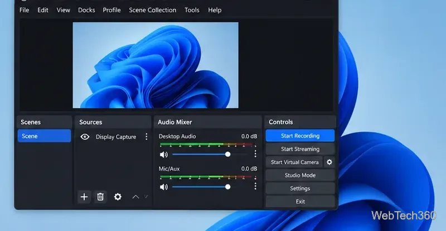
Task: Move source up with up arrow
Action: tap(135, 196)
